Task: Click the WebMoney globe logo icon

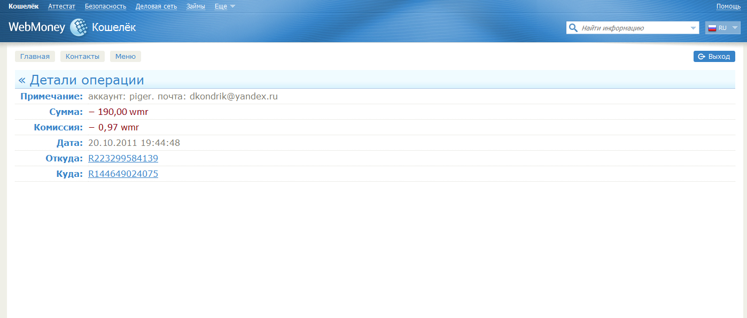Action: click(79, 27)
